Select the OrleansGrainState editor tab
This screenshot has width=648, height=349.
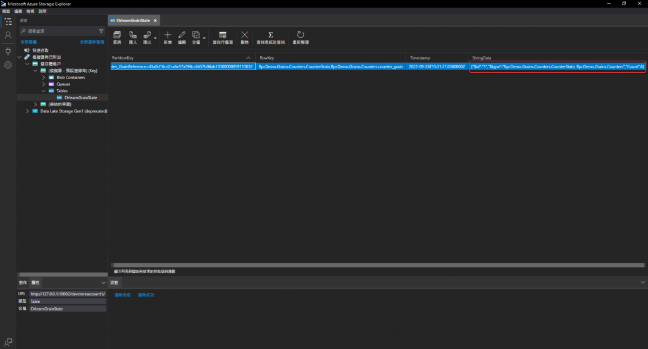click(x=134, y=21)
